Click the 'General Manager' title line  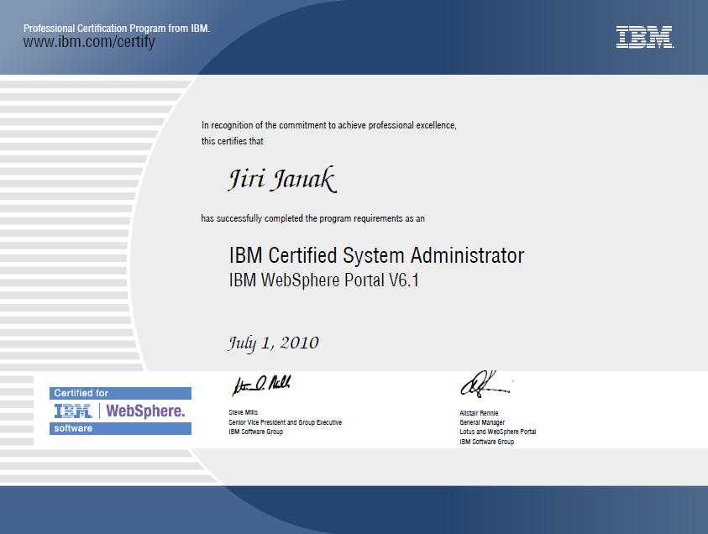point(482,422)
